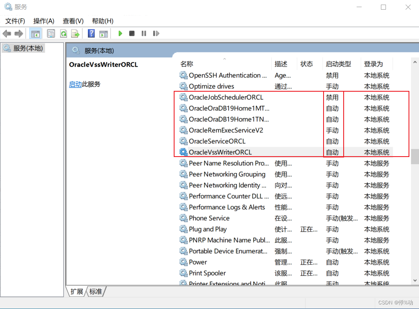Select the Performance Counter DLL service name

pos(229,196)
